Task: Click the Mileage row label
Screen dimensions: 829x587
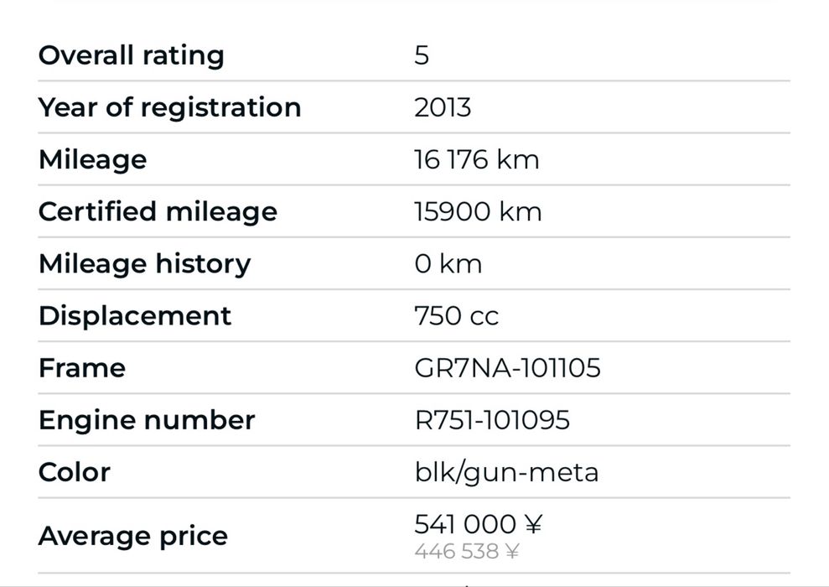Action: pos(92,159)
